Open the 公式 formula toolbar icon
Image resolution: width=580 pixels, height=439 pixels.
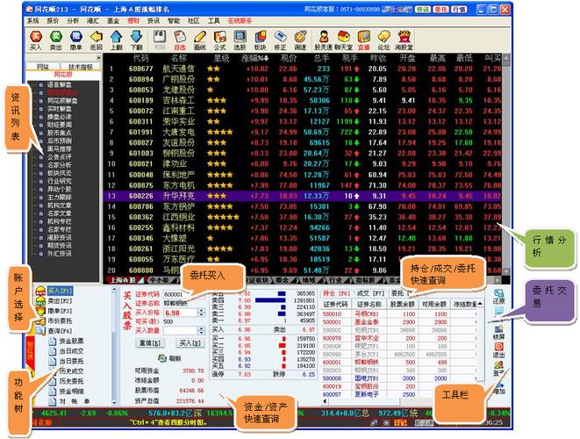pos(219,40)
